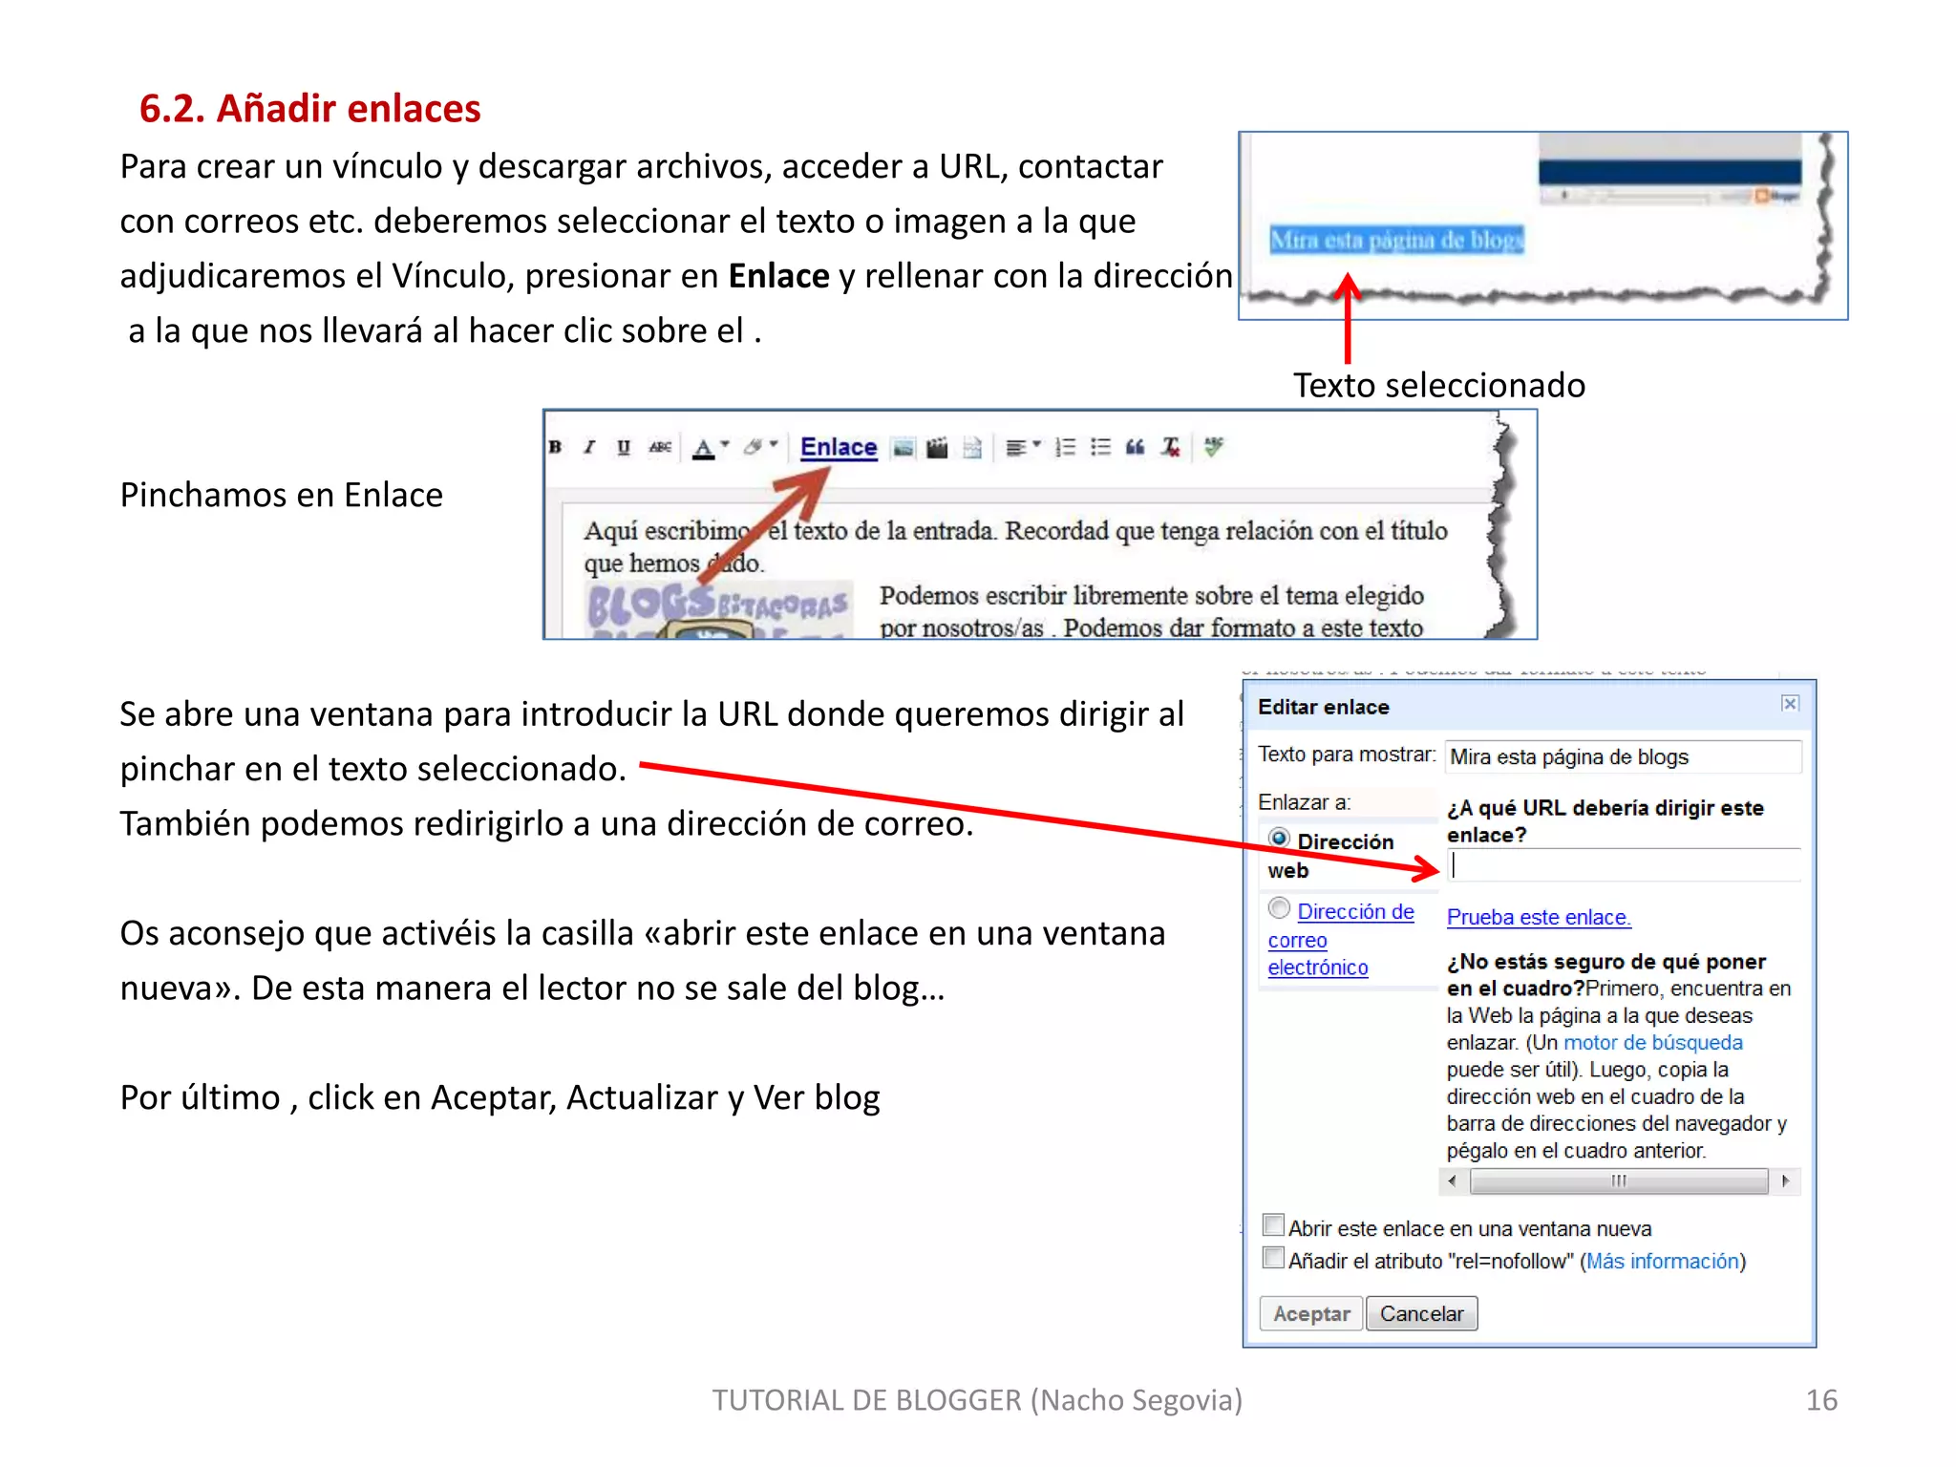1956x1467 pixels.
Task: Open the motor de búsqueda link
Action: point(1652,1042)
